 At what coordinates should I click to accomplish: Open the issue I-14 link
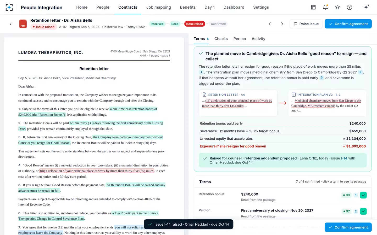point(344,158)
